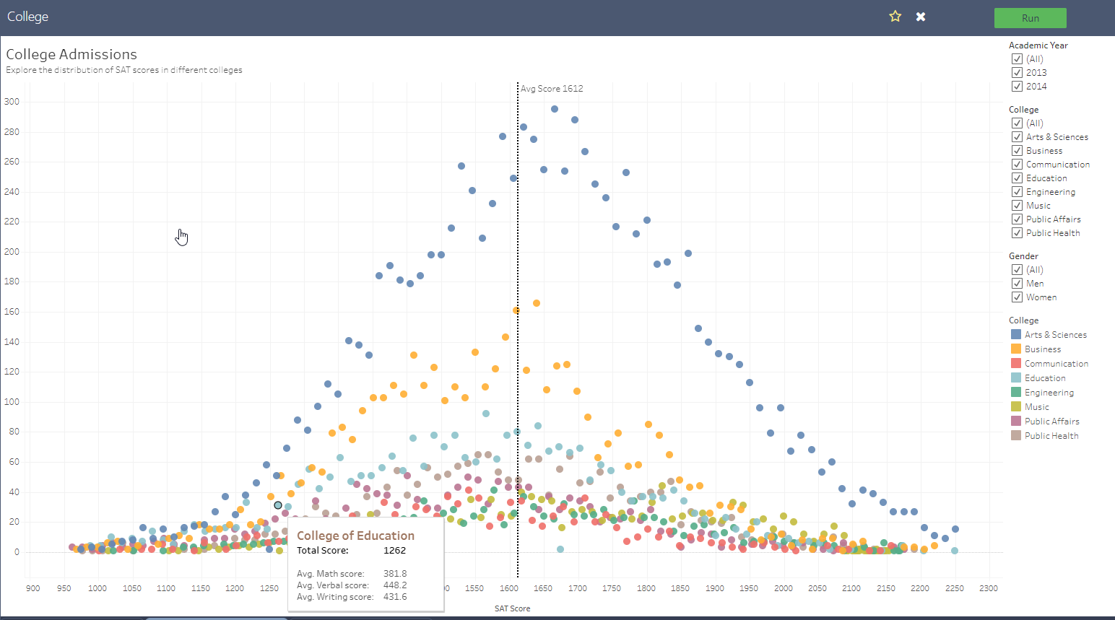1115x620 pixels.
Task: Uncheck the Business college filter checkbox
Action: point(1017,150)
